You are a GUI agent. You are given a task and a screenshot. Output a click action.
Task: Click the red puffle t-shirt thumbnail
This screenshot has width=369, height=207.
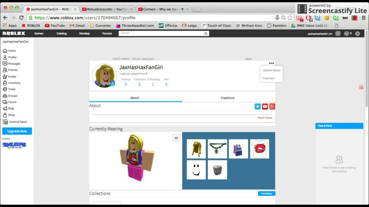[259, 149]
